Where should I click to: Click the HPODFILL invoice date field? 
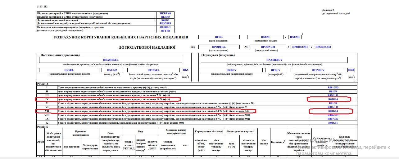tap(219, 47)
